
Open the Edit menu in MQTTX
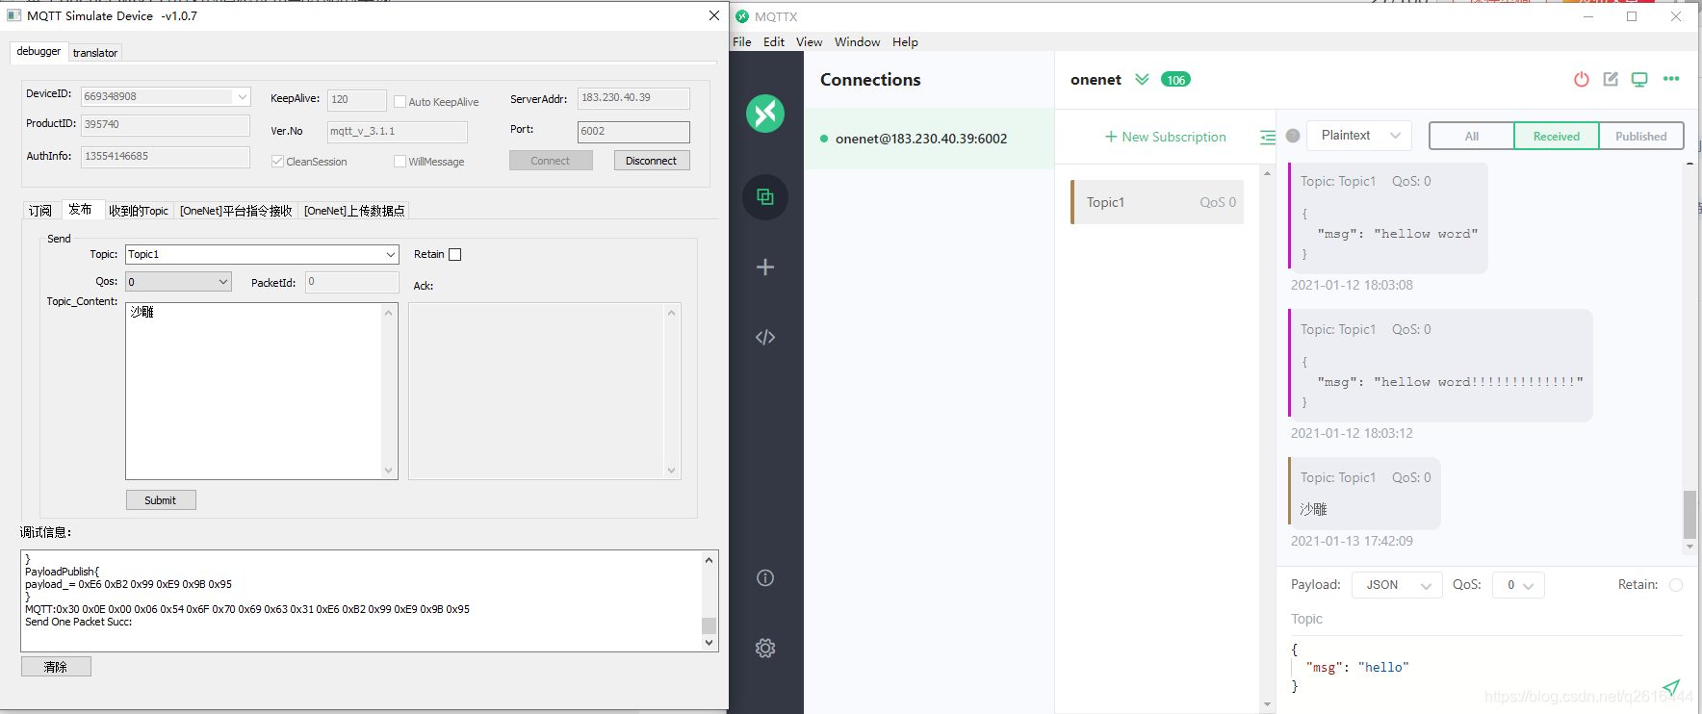coord(774,41)
